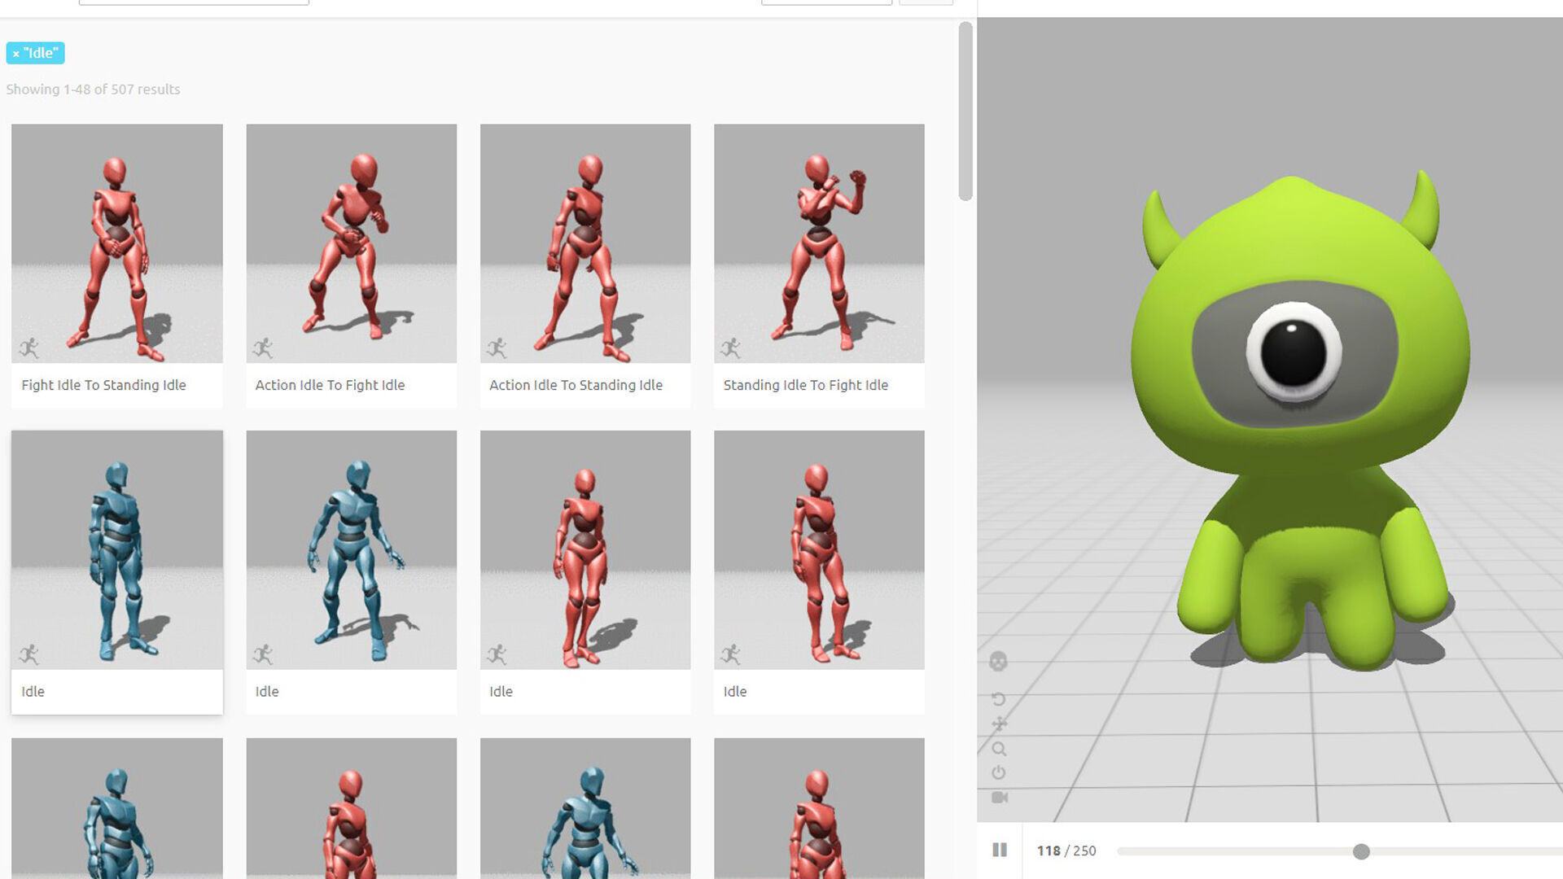This screenshot has height=879, width=1563.
Task: Toggle skeleton view with the skull icon
Action: click(x=998, y=662)
